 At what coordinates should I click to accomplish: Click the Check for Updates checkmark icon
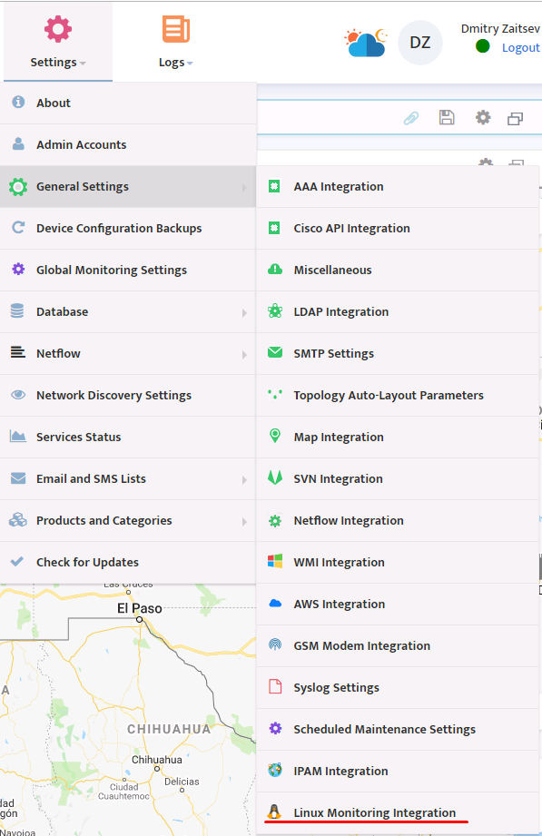pos(17,561)
